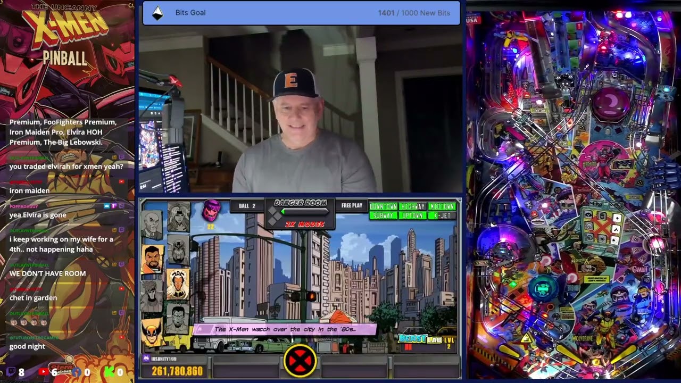The width and height of the screenshot is (681, 383).
Task: Click the Uptown location indicator
Action: pos(412,215)
